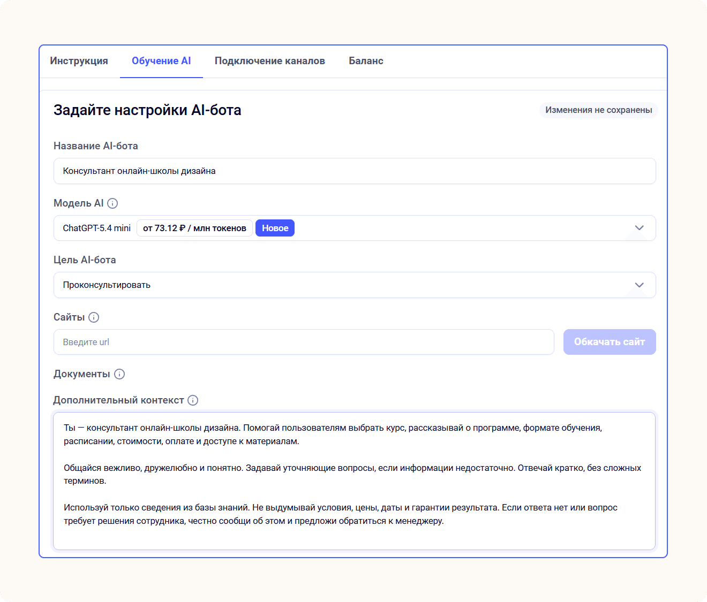
Task: Click the Изменения не сохранены status badge
Action: (599, 110)
